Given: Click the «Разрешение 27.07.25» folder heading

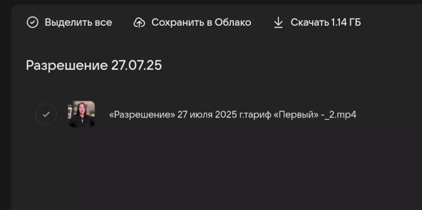Looking at the screenshot, I should click(94, 65).
